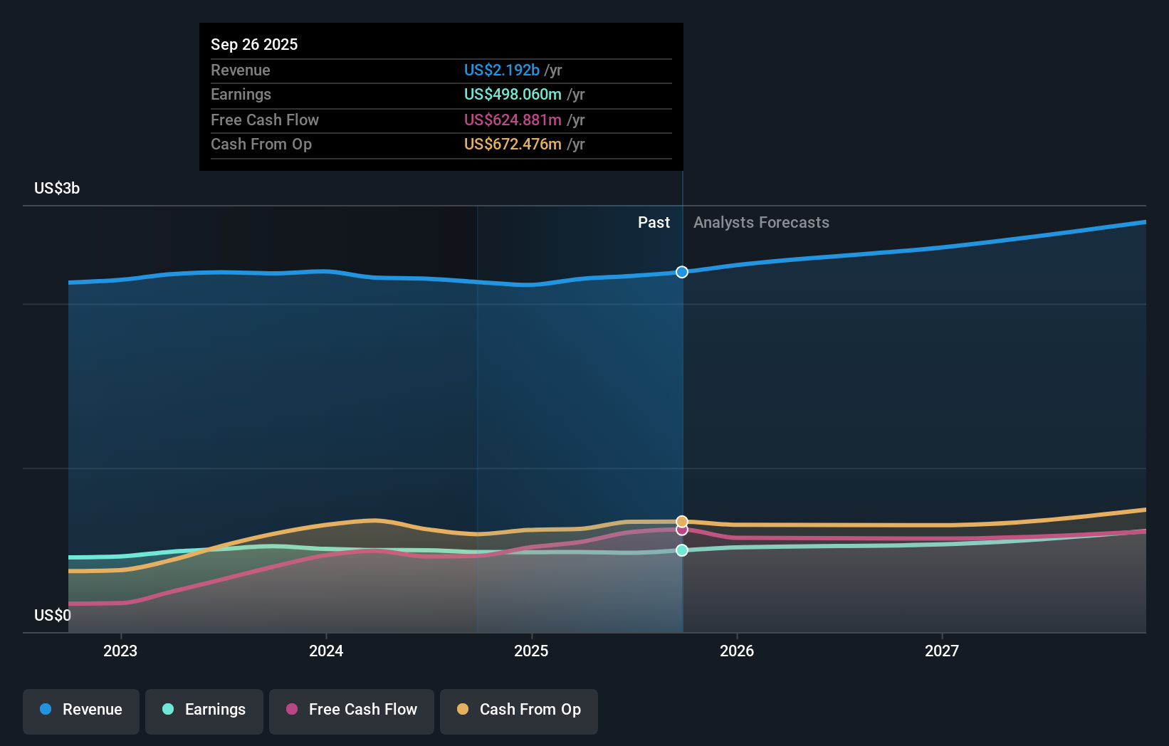
Task: Select the pink Free Cash Flow chart marker
Action: pos(681,531)
